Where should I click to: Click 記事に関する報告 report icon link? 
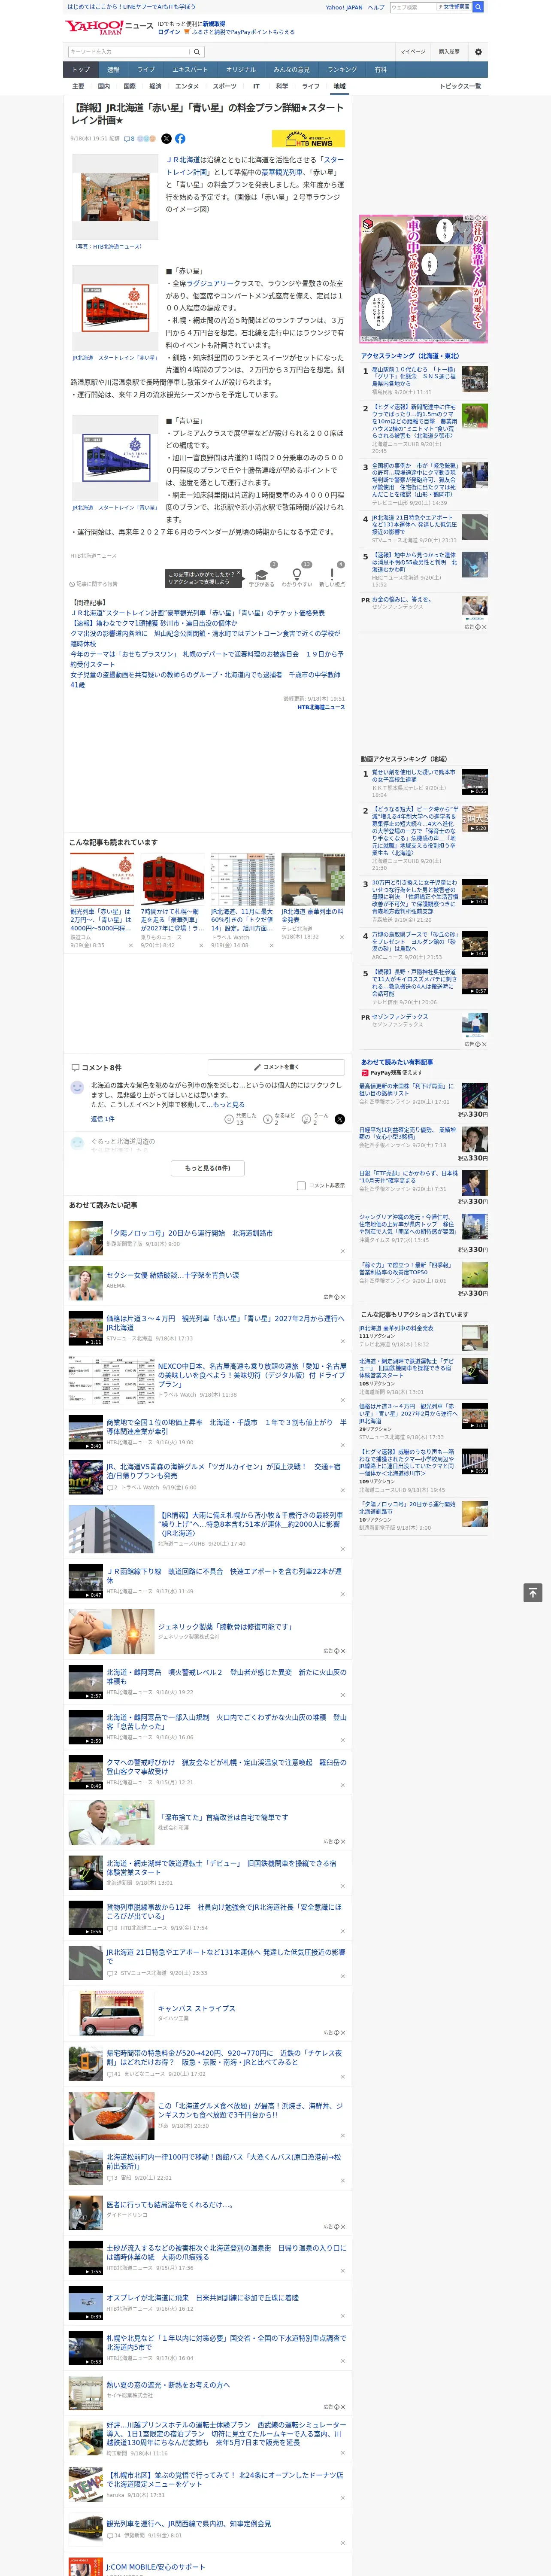tap(94, 584)
